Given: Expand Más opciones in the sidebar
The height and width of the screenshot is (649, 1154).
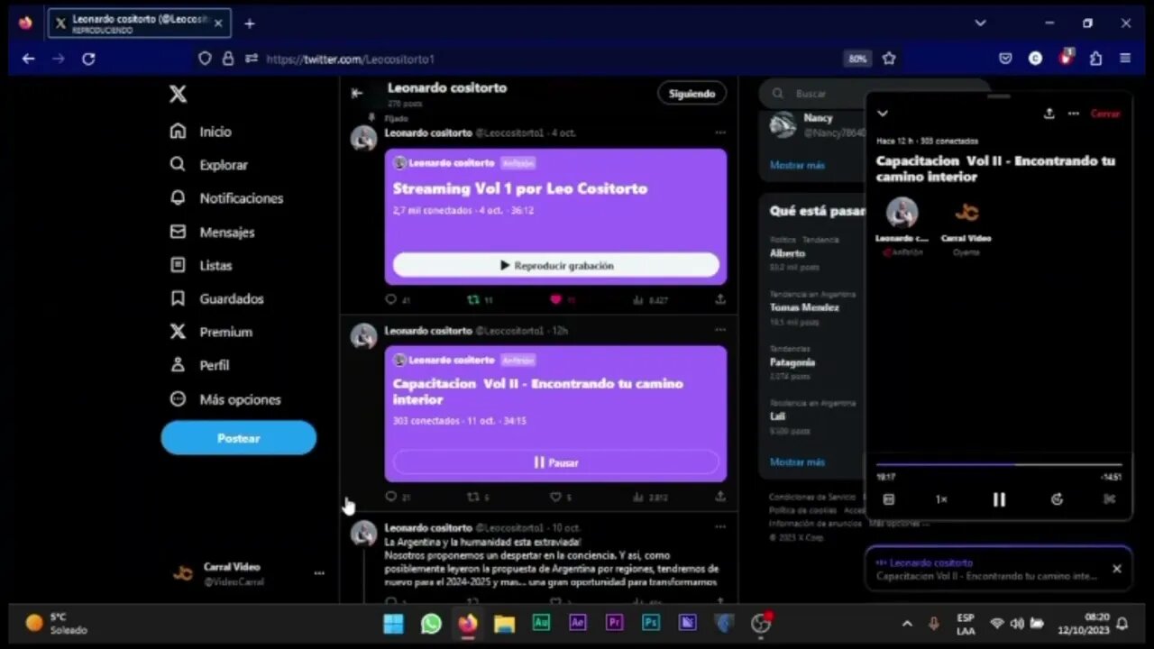Looking at the screenshot, I should (x=225, y=399).
